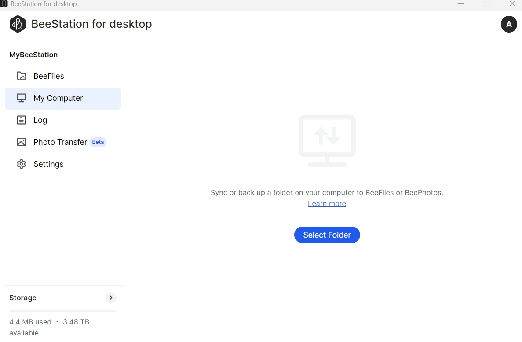Expand Storage details with the chevron arrow
522x342 pixels.
[x=111, y=298]
